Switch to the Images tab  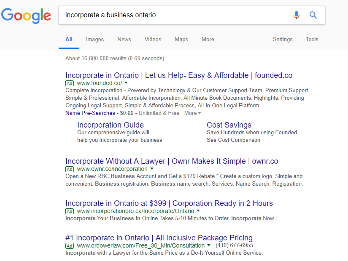[x=95, y=40]
